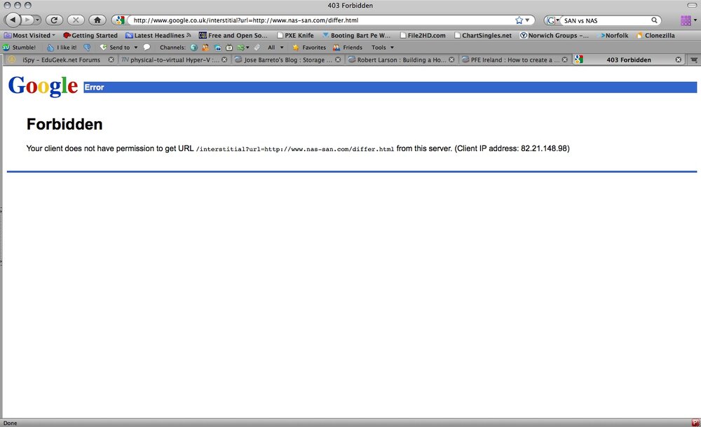Screen dimensions: 701x427
Task: Click the thumbs-down dislike icon
Action: click(87, 48)
